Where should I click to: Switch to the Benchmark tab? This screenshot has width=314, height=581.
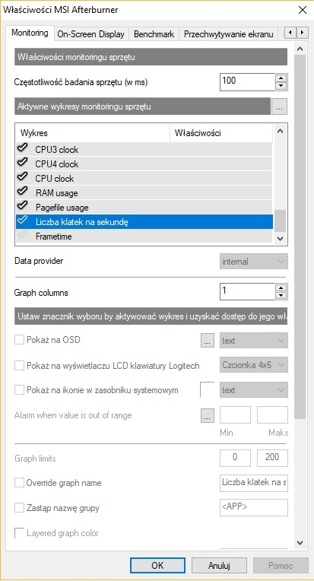pyautogui.click(x=154, y=34)
